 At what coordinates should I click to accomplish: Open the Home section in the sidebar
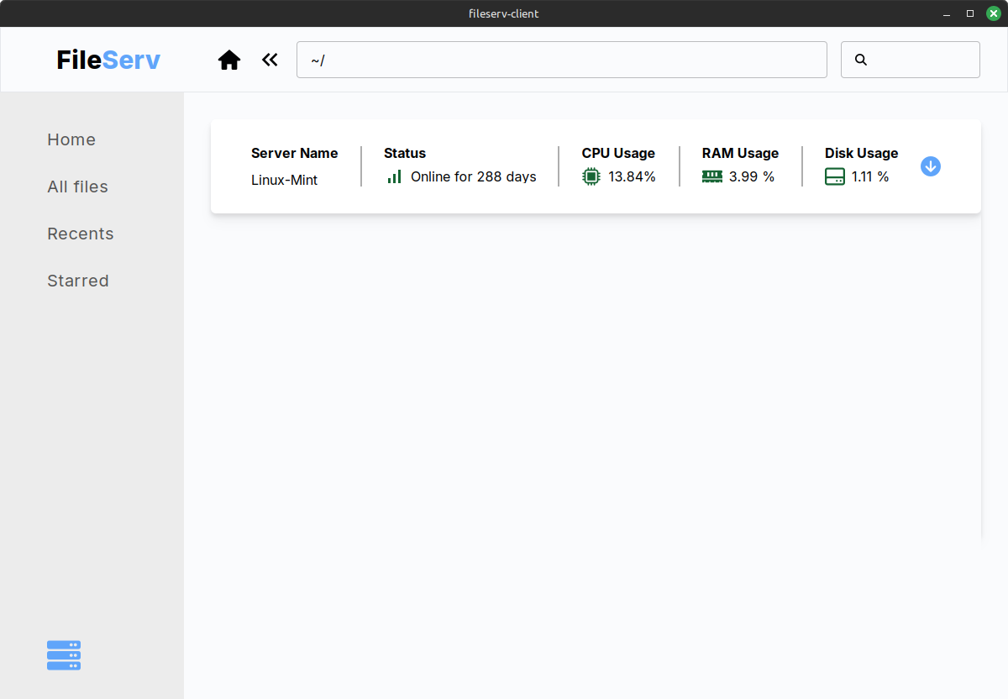(x=71, y=139)
